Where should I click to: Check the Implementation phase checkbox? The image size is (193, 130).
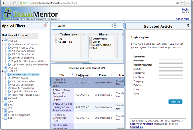coord(91,45)
